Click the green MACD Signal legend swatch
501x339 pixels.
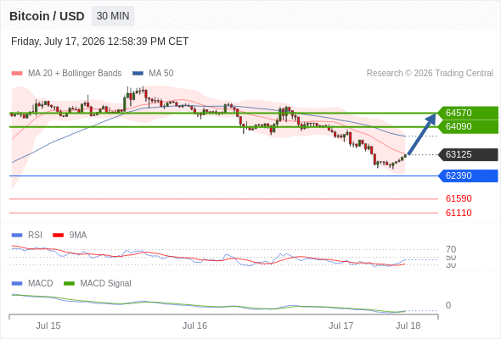point(69,284)
